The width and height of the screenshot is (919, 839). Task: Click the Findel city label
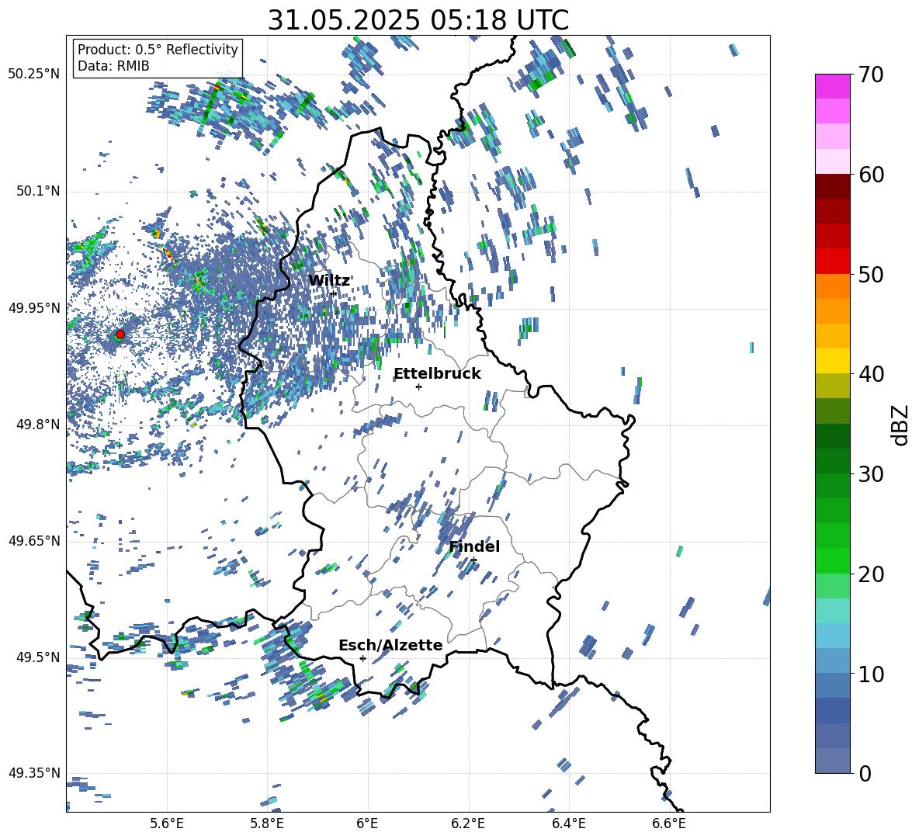(x=474, y=546)
